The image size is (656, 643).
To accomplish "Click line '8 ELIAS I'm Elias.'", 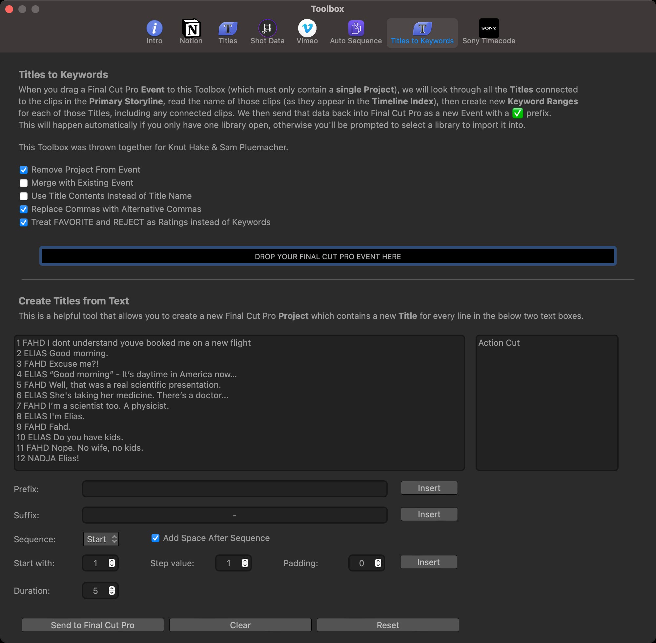I will tap(50, 416).
